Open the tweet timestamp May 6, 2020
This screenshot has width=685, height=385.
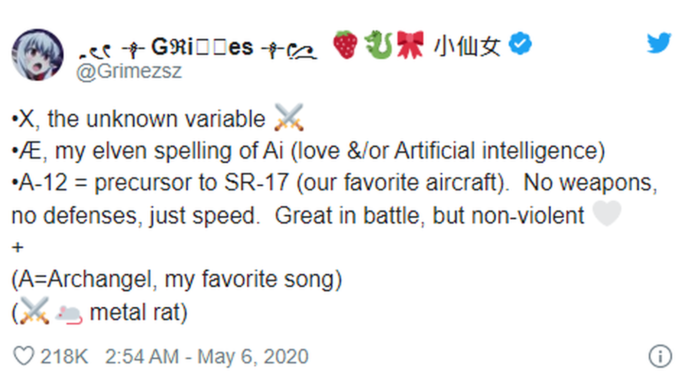(207, 356)
